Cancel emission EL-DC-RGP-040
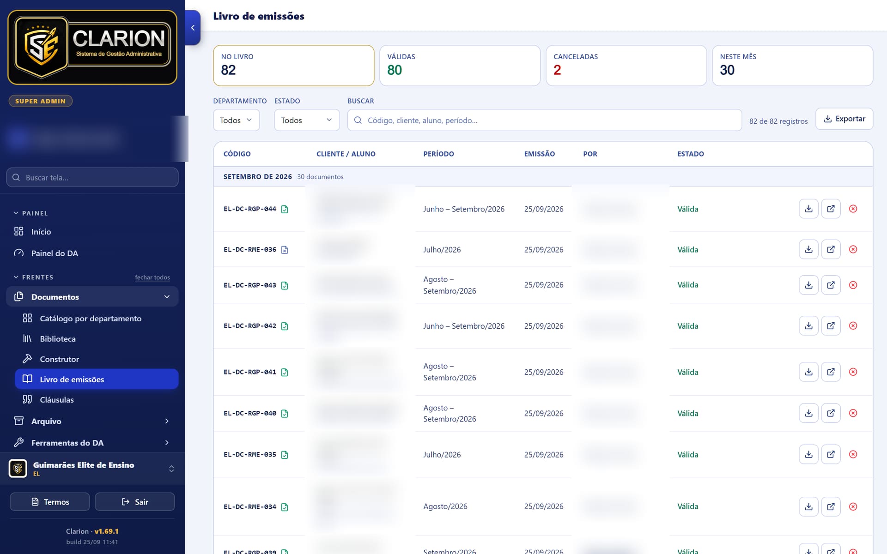Screen dimensions: 887x554 [x=853, y=413]
